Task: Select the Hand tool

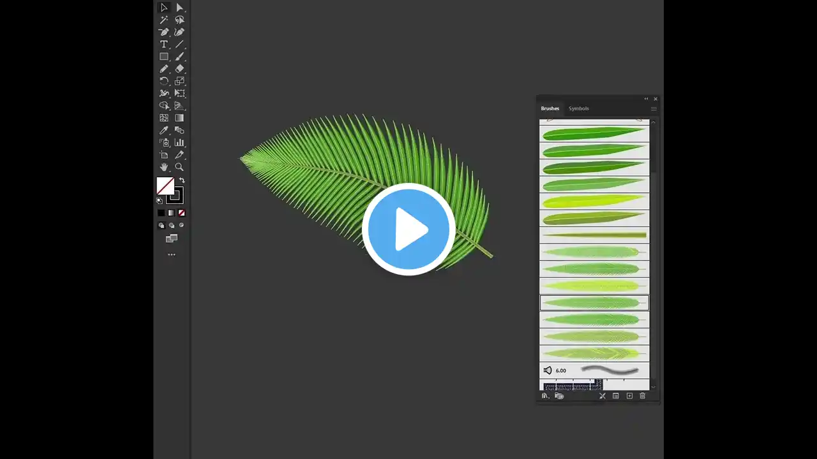Action: point(164,167)
